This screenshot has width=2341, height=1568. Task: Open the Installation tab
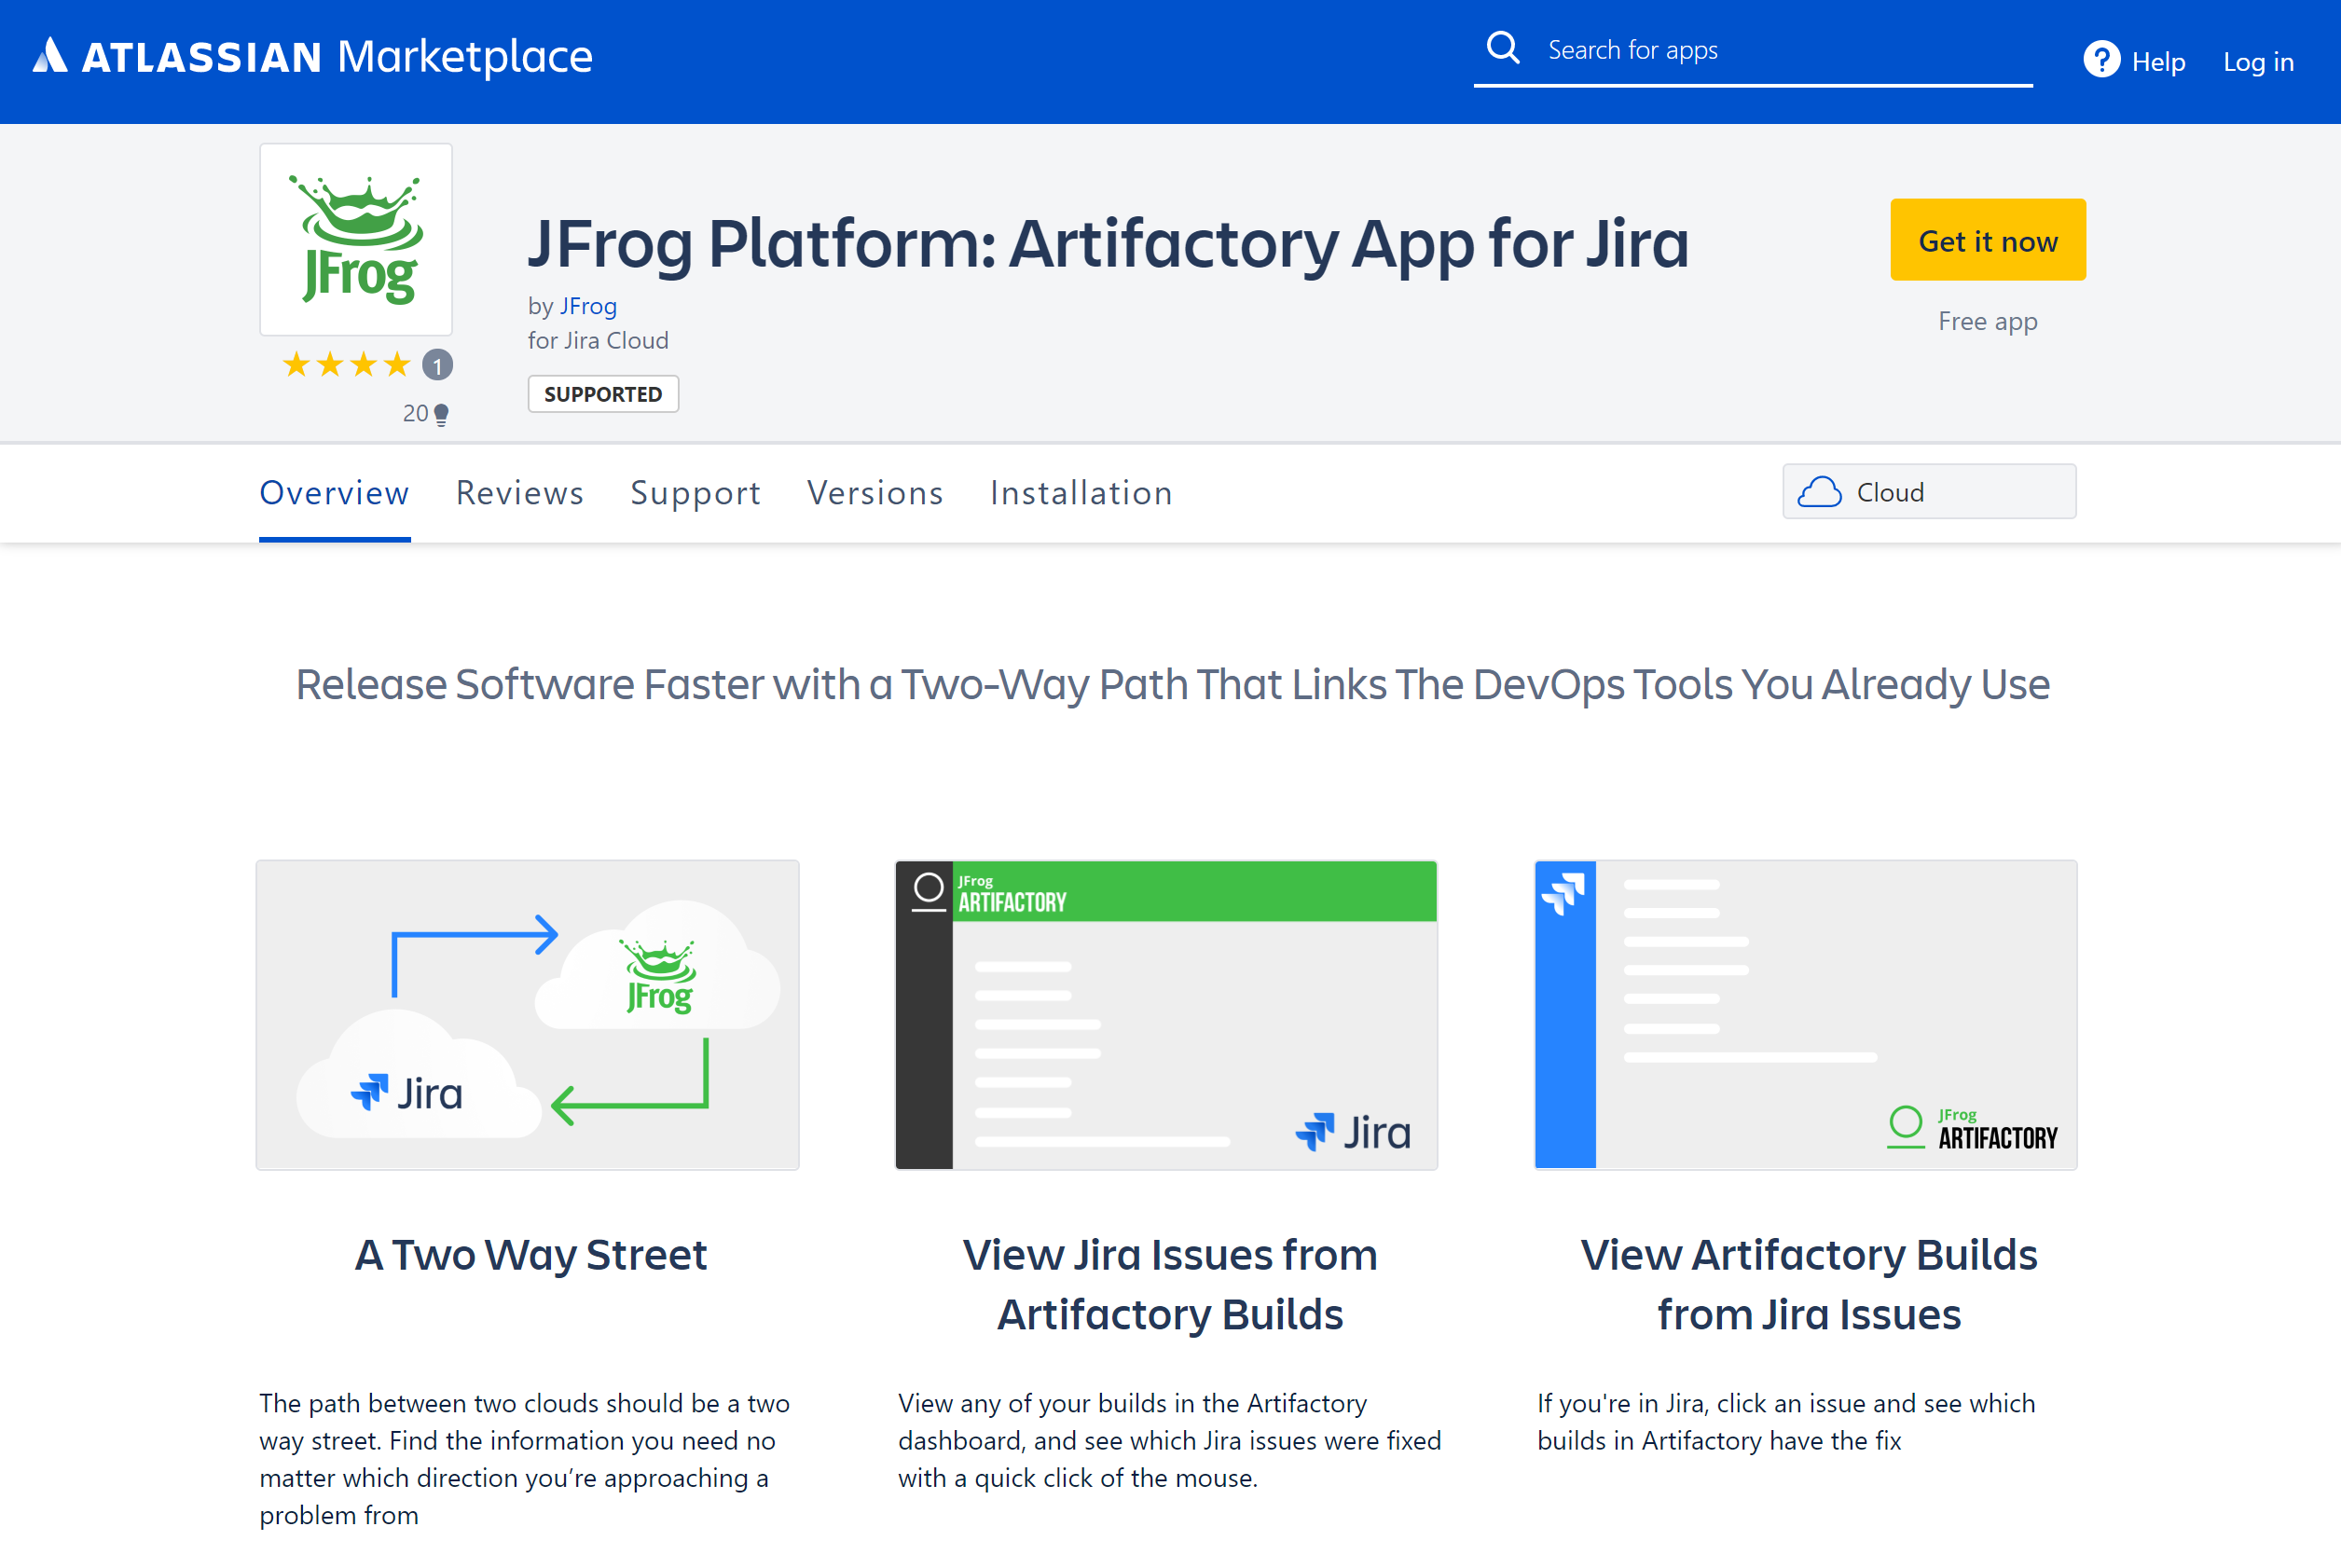click(1081, 493)
